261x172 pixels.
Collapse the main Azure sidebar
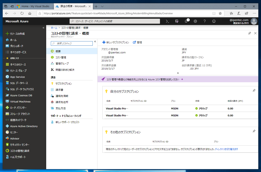(x=43, y=28)
